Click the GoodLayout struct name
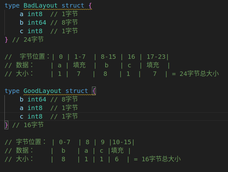Screen dimensions: 228x172 [x=42, y=91]
